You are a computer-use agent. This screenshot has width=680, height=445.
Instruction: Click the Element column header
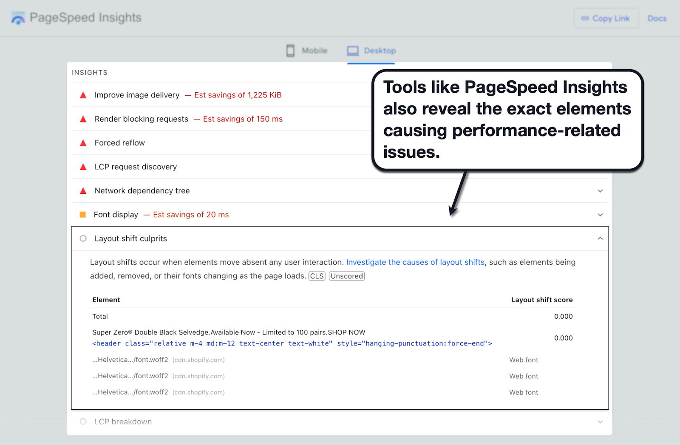106,300
